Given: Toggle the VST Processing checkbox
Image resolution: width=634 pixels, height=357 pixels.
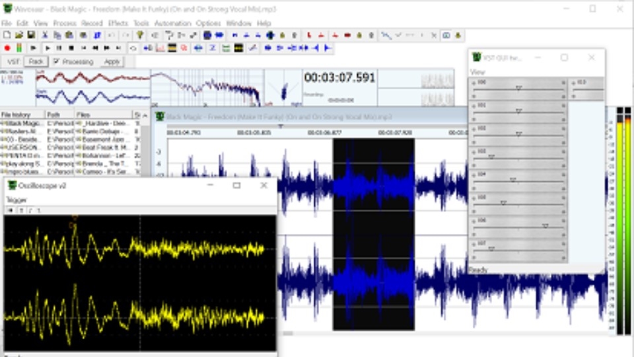Looking at the screenshot, I should pyautogui.click(x=56, y=61).
